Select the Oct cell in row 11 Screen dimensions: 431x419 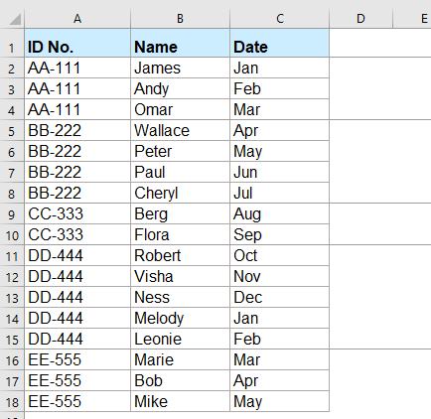(x=280, y=255)
